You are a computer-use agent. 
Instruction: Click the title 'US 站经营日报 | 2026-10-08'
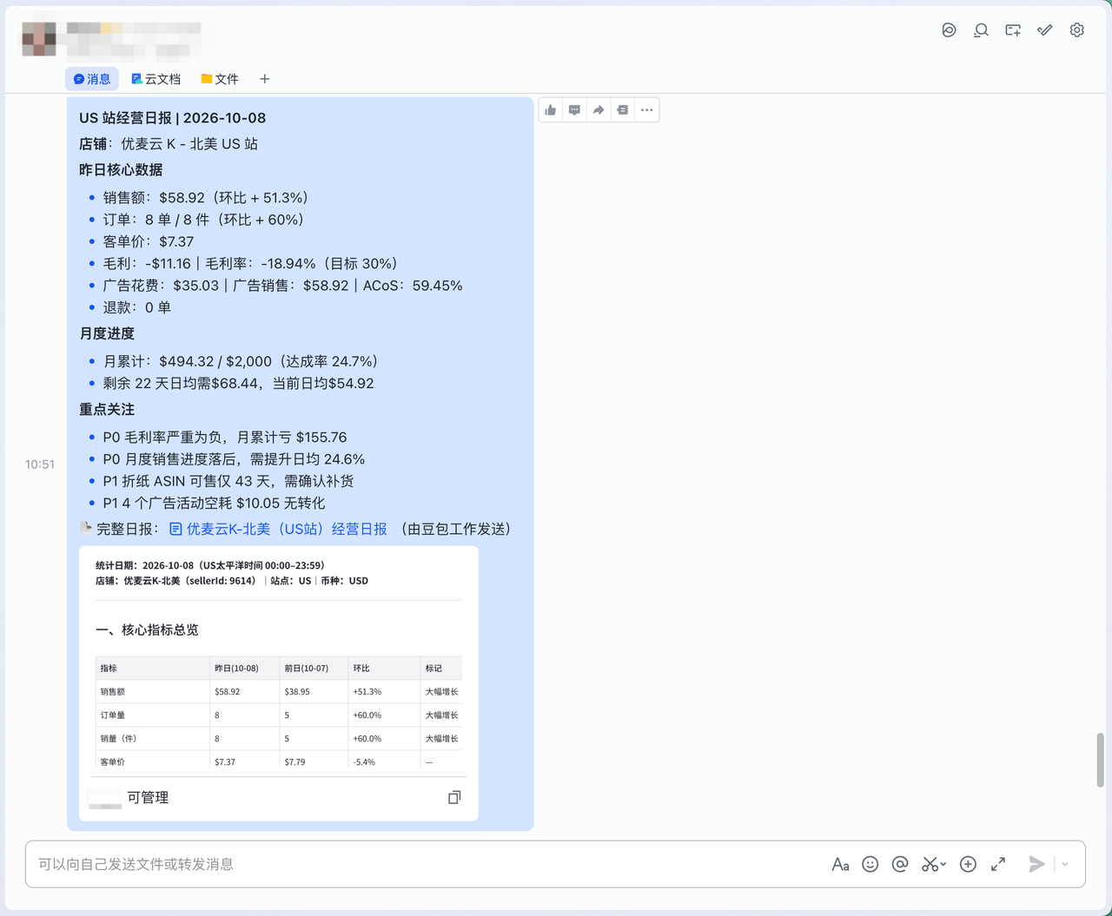(173, 118)
